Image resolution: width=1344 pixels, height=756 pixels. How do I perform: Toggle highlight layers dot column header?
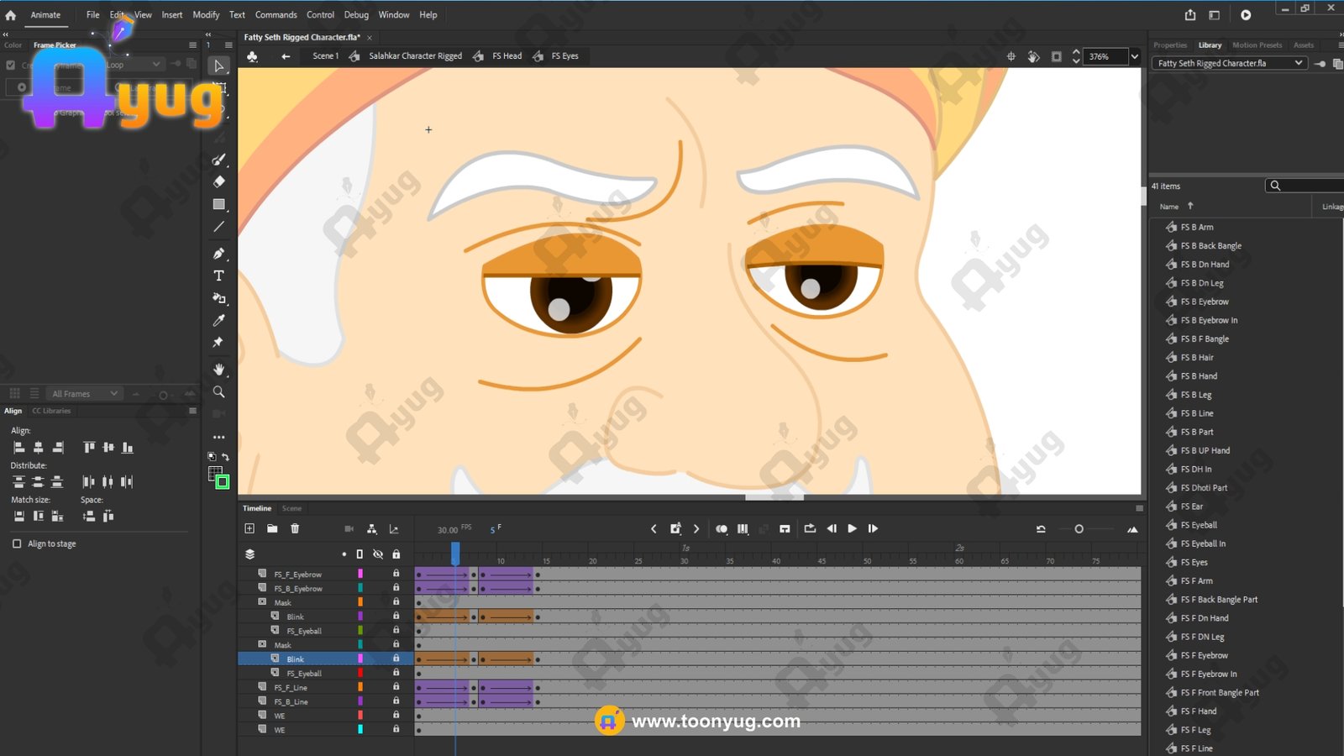tap(344, 554)
